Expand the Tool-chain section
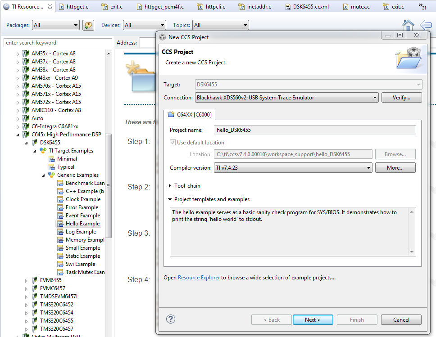436x337 pixels. [x=170, y=186]
